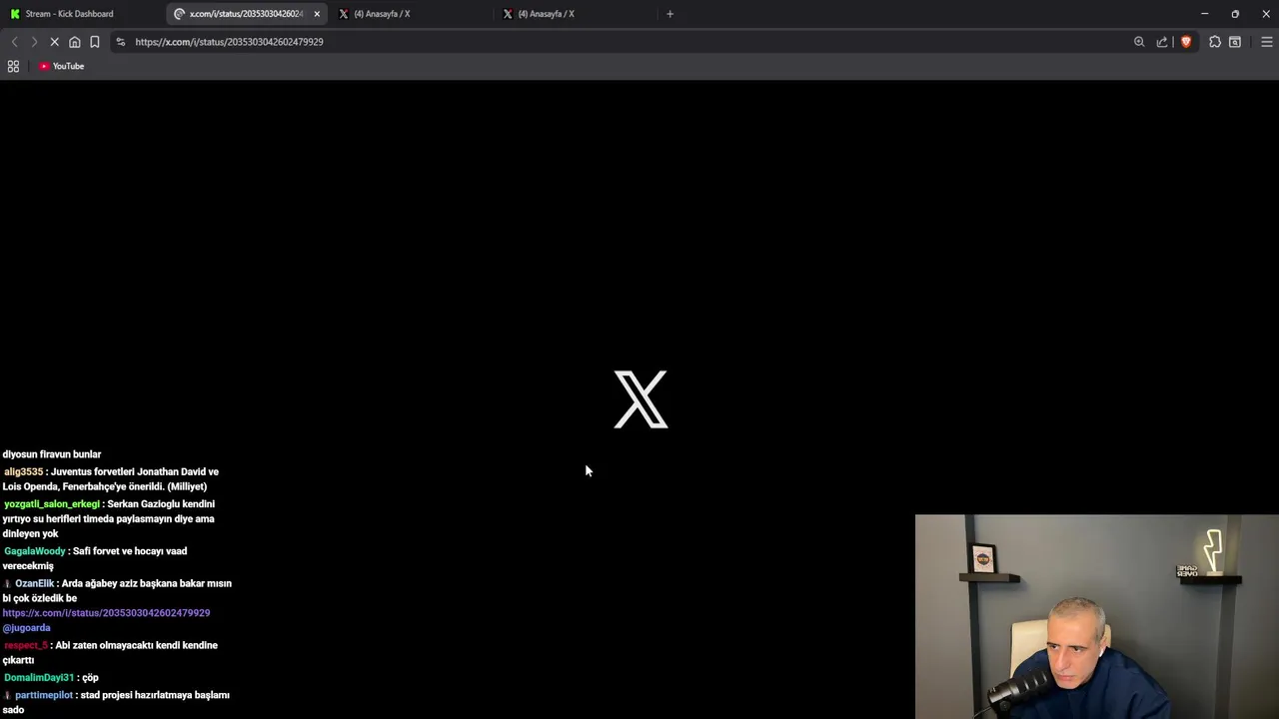The width and height of the screenshot is (1279, 719).
Task: Open a new tab with the plus button
Action: [x=669, y=14]
